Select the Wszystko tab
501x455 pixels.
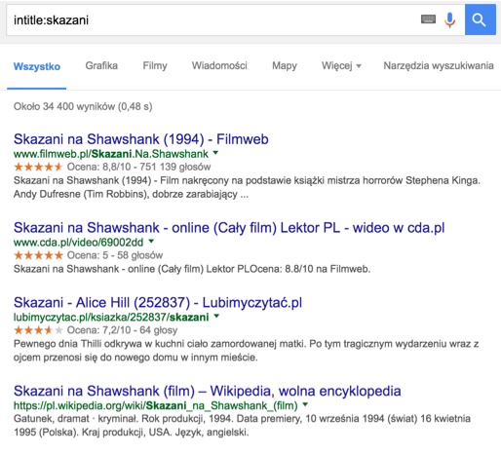(x=37, y=66)
